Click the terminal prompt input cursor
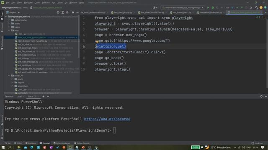 (x=114, y=130)
